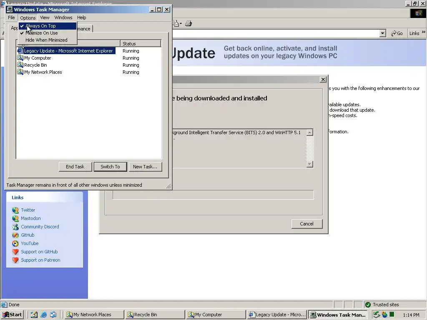
Task: Click the heart icon beside Support on Patreon
Action: click(15, 260)
